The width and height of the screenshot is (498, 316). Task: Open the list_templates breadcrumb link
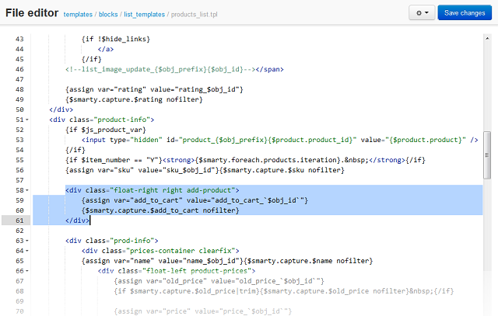click(144, 14)
